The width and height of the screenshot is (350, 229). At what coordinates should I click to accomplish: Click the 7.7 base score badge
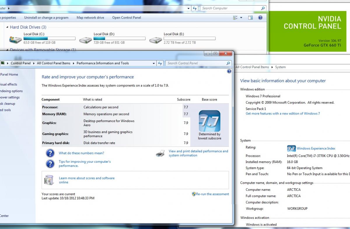(x=209, y=121)
